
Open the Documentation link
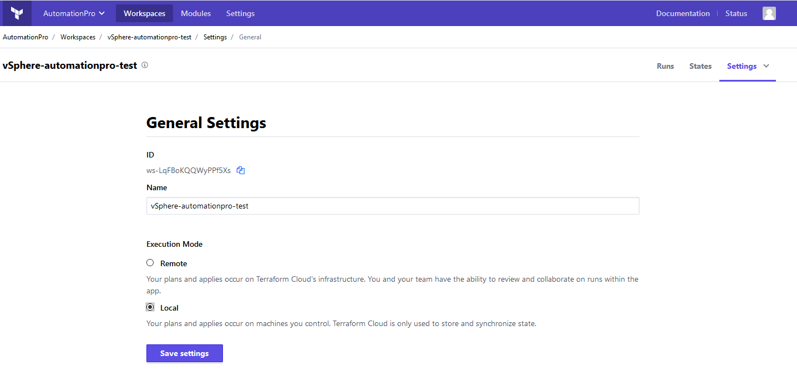pos(683,13)
